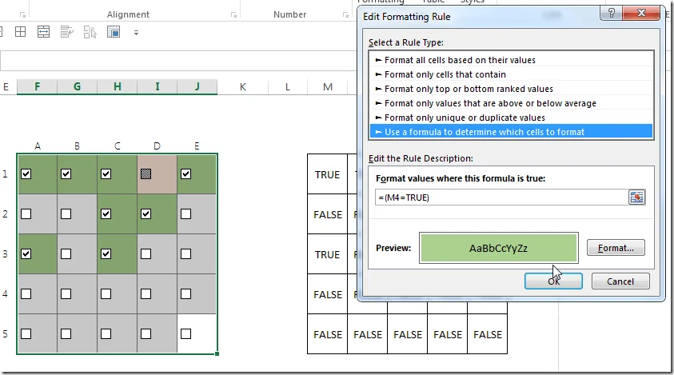Close the Edit Formatting Rule dialog
674x375 pixels.
pyautogui.click(x=641, y=13)
